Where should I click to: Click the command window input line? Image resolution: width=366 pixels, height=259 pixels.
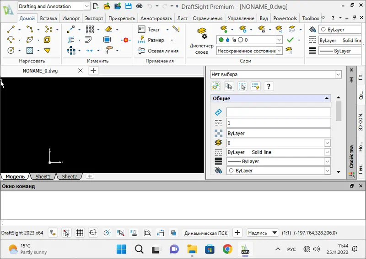(183, 223)
